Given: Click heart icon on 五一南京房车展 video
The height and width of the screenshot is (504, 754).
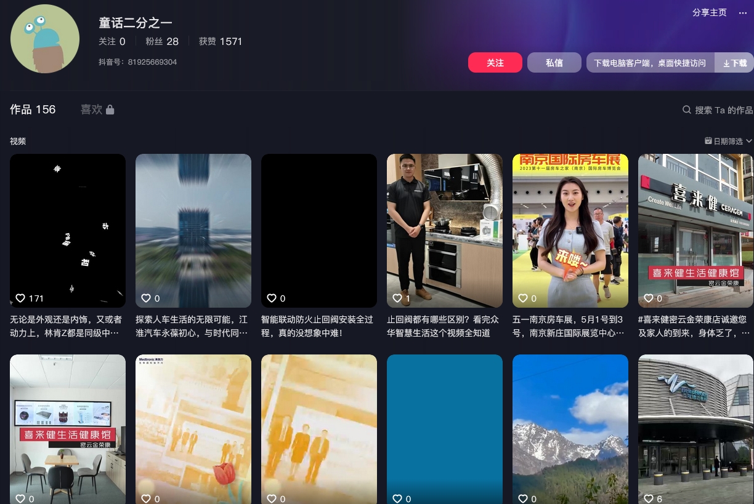Looking at the screenshot, I should (523, 298).
